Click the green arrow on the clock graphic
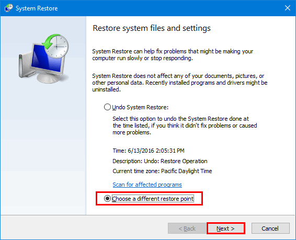This screenshot has width=296, height=240. (x=50, y=41)
